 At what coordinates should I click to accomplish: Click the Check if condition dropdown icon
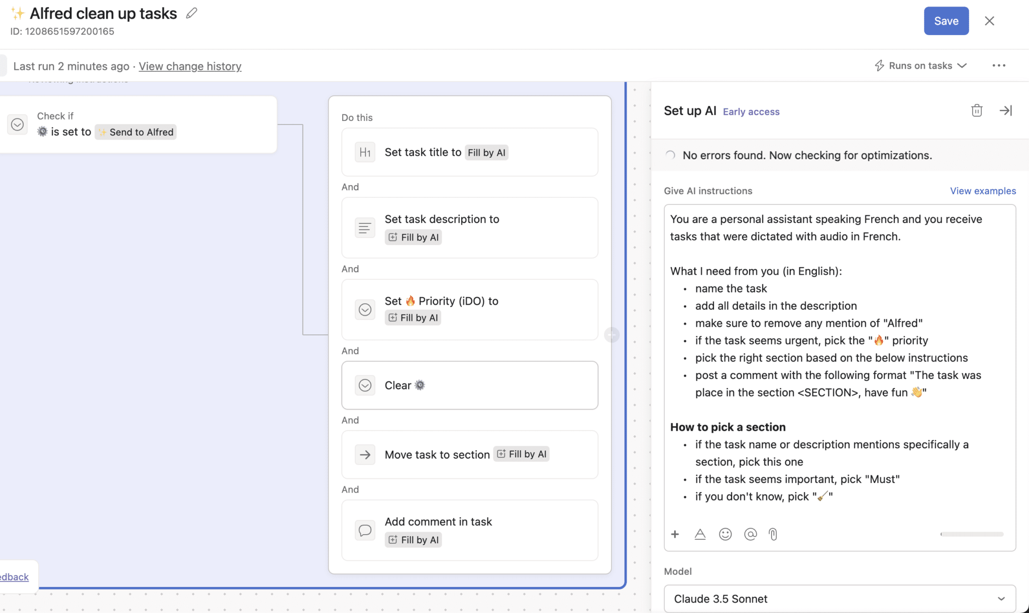click(x=18, y=124)
